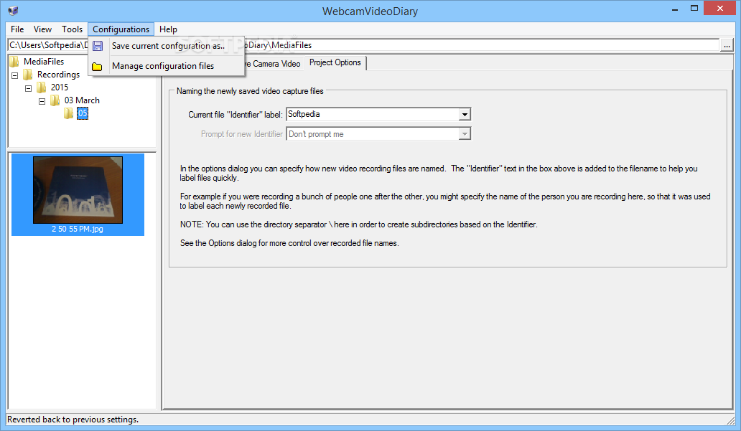Screen dimensions: 741x431
Task: Open the Help menu
Action: 168,29
